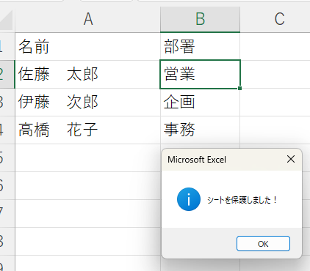This screenshot has width=310, height=271.
Task: Click the 事務 cell
Action: [x=200, y=130]
